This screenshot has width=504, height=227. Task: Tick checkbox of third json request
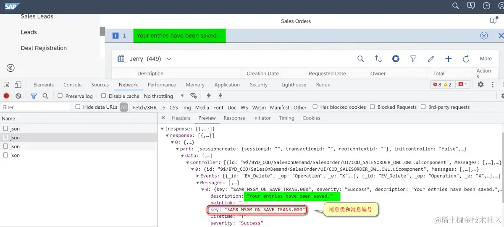point(5,146)
